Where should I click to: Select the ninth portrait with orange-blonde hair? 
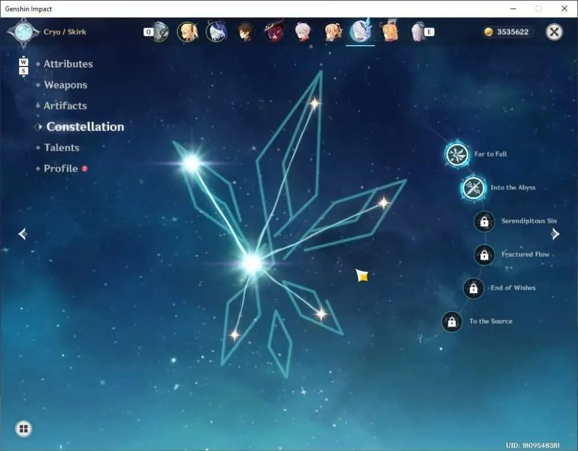point(389,31)
